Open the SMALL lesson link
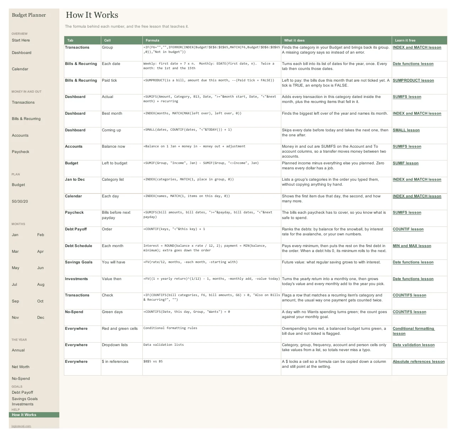Viewport: 456px width, 437px height. (406, 130)
